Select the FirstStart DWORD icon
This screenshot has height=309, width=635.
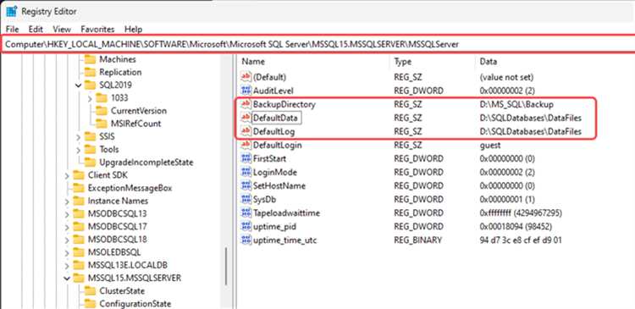tap(246, 158)
